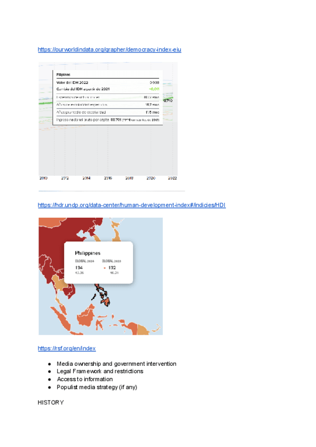
Task: Click the 0,710 label on the chart line
Action: pyautogui.click(x=168, y=100)
